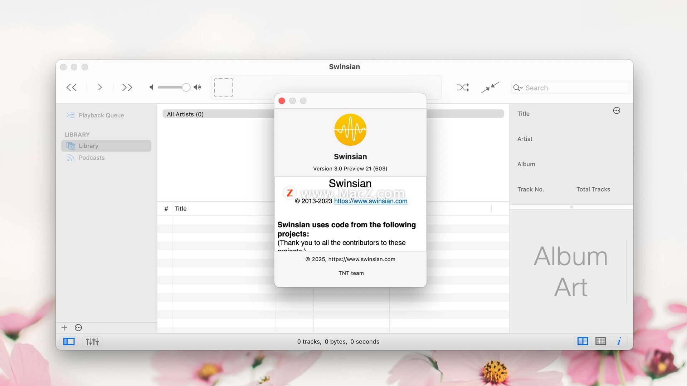This screenshot has width=687, height=386.
Task: Adjust the volume slider knob
Action: [x=186, y=88]
